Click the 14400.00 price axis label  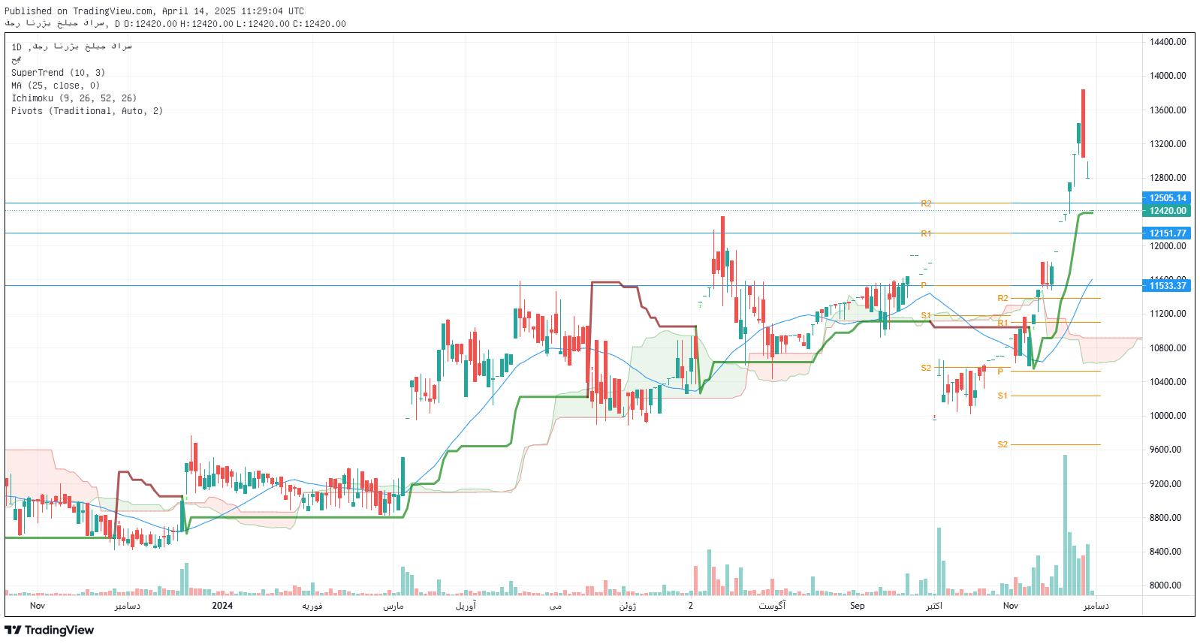(1168, 42)
